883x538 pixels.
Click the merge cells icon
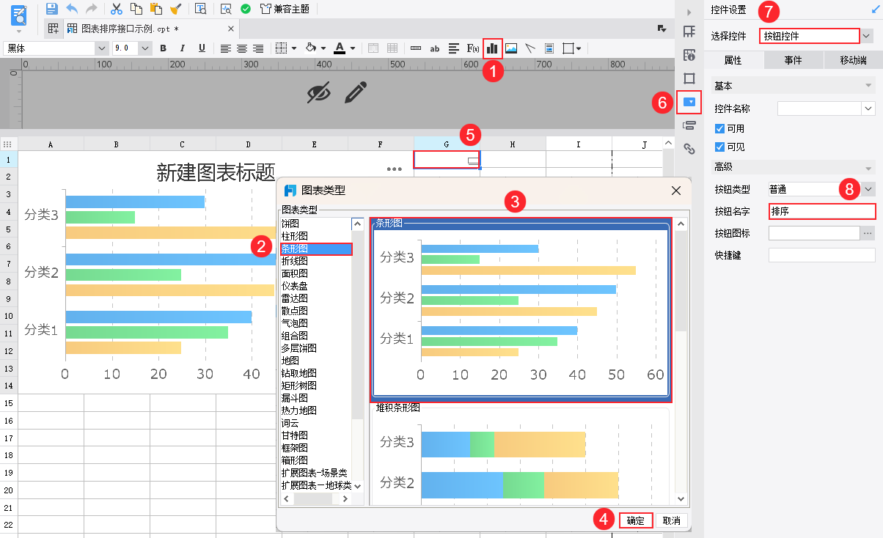tap(373, 48)
